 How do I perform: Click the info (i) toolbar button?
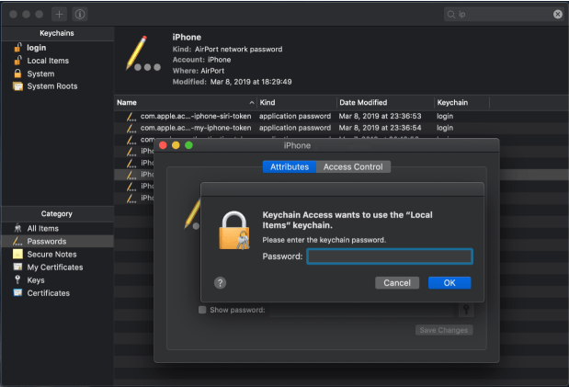[x=80, y=14]
